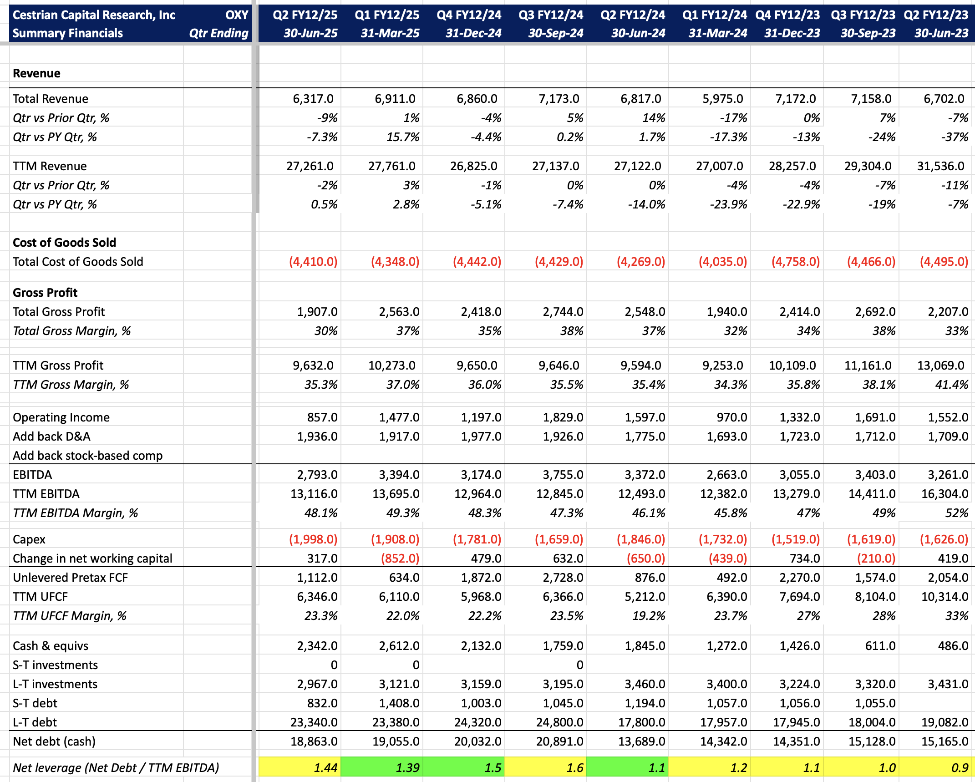Viewport: 975px width, 782px height.
Task: Click the 13,116.0 TTM EBITDA value
Action: click(314, 494)
